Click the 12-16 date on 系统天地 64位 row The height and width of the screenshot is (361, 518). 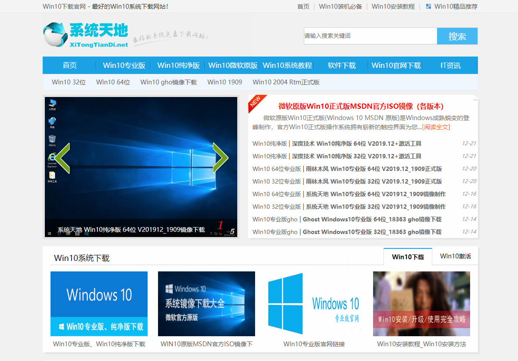pyautogui.click(x=469, y=194)
